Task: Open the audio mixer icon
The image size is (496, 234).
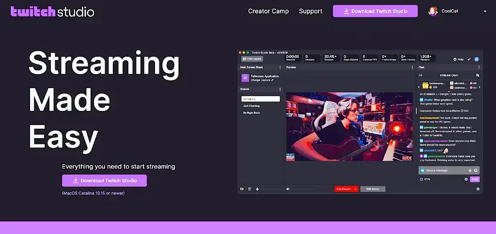Action: coord(249,189)
